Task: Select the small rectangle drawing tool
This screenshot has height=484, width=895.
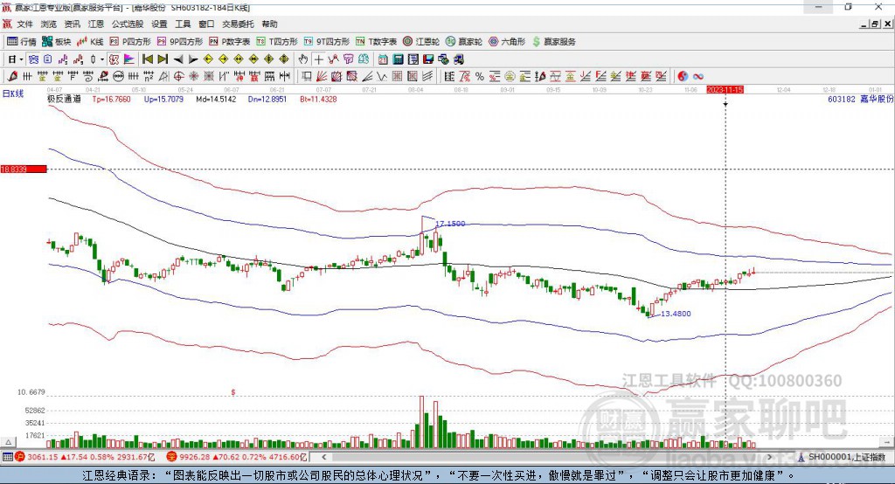Action: coord(307,77)
